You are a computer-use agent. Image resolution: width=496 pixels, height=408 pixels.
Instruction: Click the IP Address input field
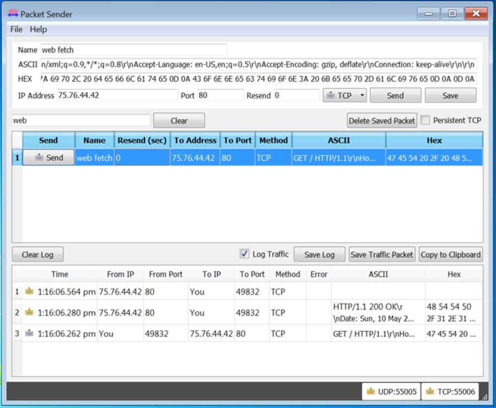pos(118,95)
